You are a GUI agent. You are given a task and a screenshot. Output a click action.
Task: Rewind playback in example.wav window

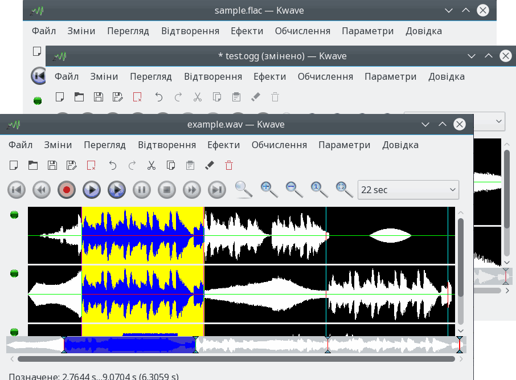tap(42, 190)
